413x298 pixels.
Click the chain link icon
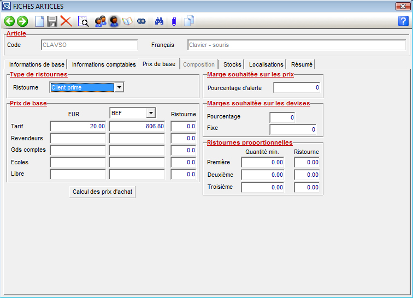142,21
